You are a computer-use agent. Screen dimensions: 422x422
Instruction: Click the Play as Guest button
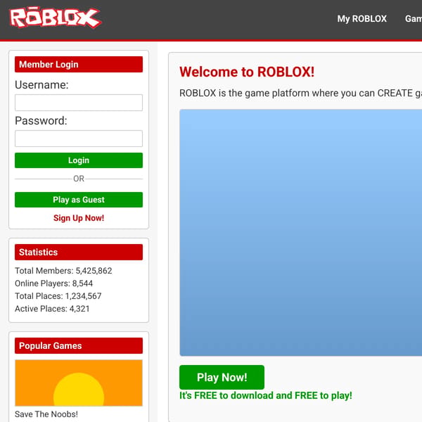pos(79,200)
